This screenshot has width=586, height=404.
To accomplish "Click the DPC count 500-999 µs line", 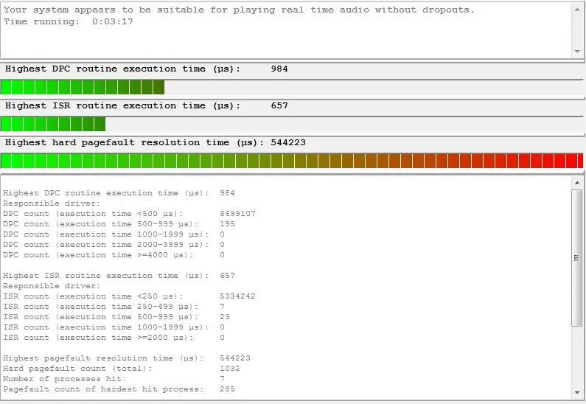I will click(119, 224).
